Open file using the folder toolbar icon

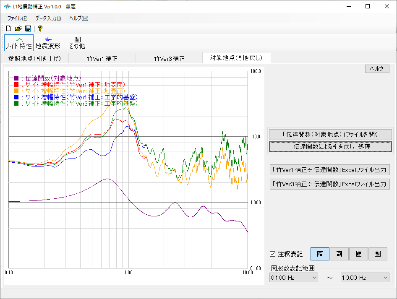[x=18, y=29]
